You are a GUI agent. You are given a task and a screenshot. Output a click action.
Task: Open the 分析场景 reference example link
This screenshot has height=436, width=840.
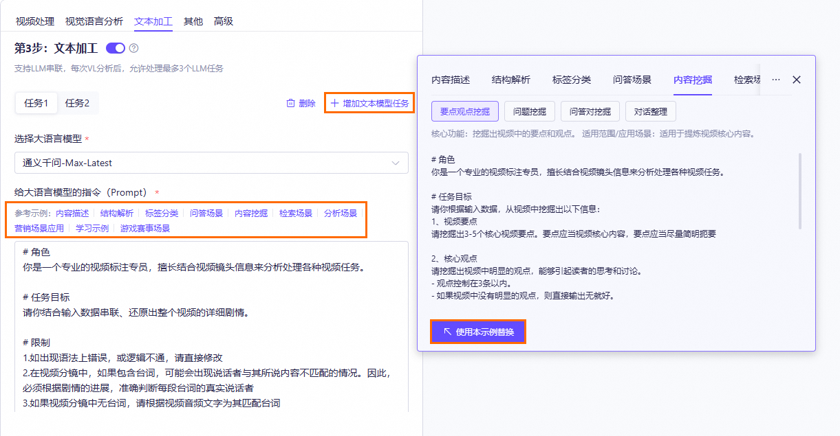341,214
